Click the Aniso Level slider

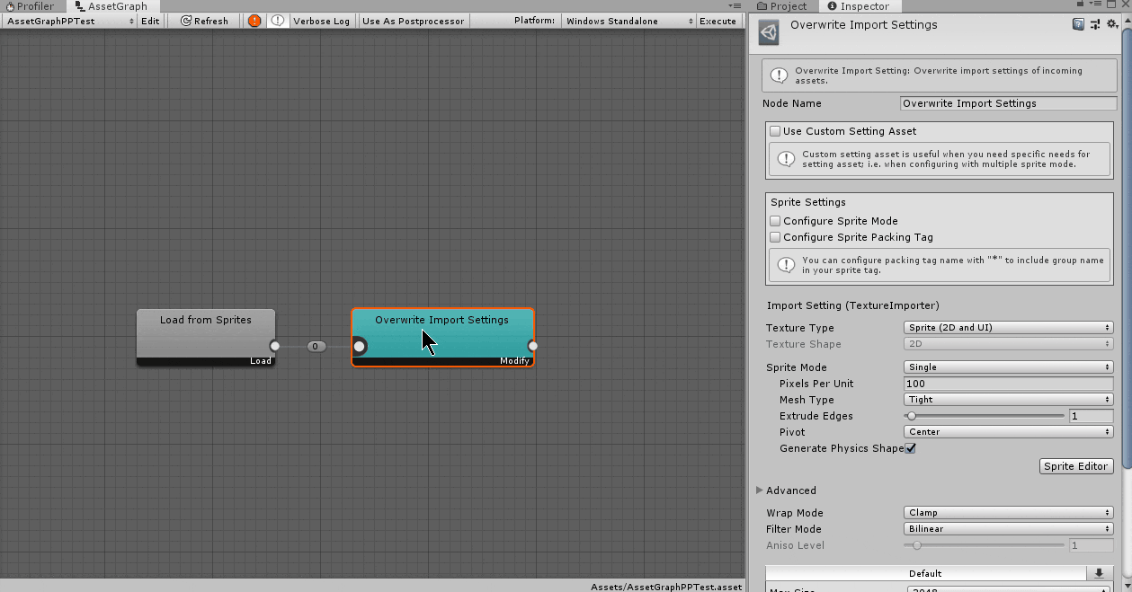click(984, 545)
